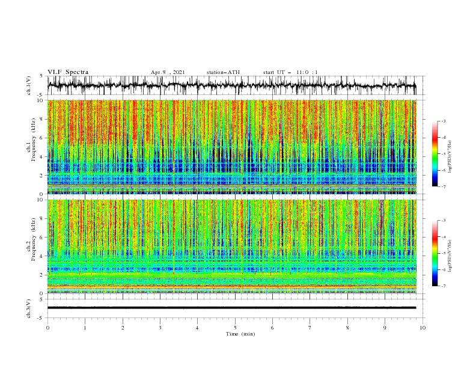476x368 pixels.
Task: Click the "4" kHz tick on ch.2 spectrogram
Action: pyautogui.click(x=42, y=256)
